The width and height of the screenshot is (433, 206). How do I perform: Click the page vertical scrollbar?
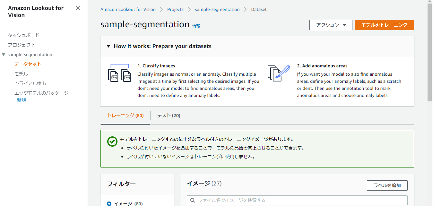point(430,52)
